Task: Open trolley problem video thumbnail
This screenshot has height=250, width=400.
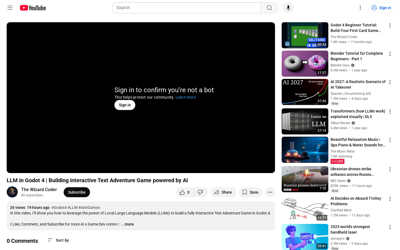Action: click(x=305, y=209)
